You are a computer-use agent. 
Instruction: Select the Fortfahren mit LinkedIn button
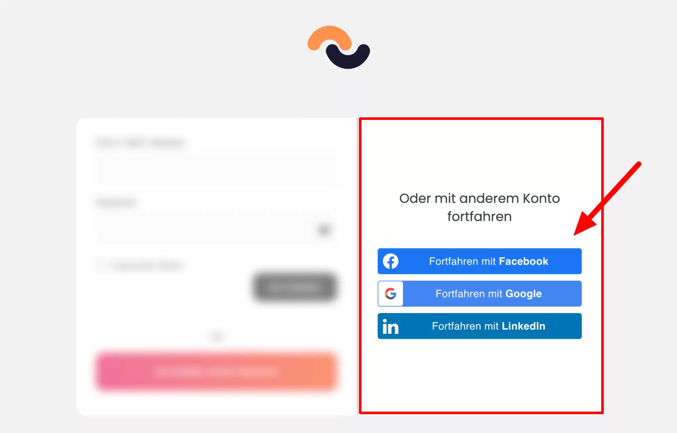point(480,326)
